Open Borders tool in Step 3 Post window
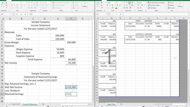Image resolution: width=190 pixels, height=107 pixels. (107, 8)
